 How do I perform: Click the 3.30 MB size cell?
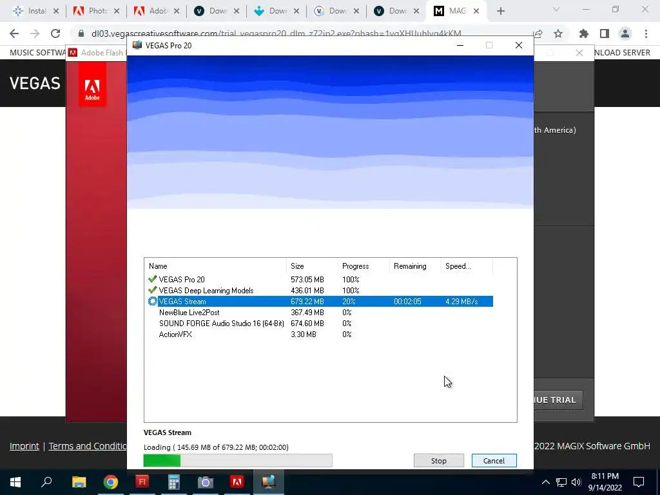pos(304,335)
